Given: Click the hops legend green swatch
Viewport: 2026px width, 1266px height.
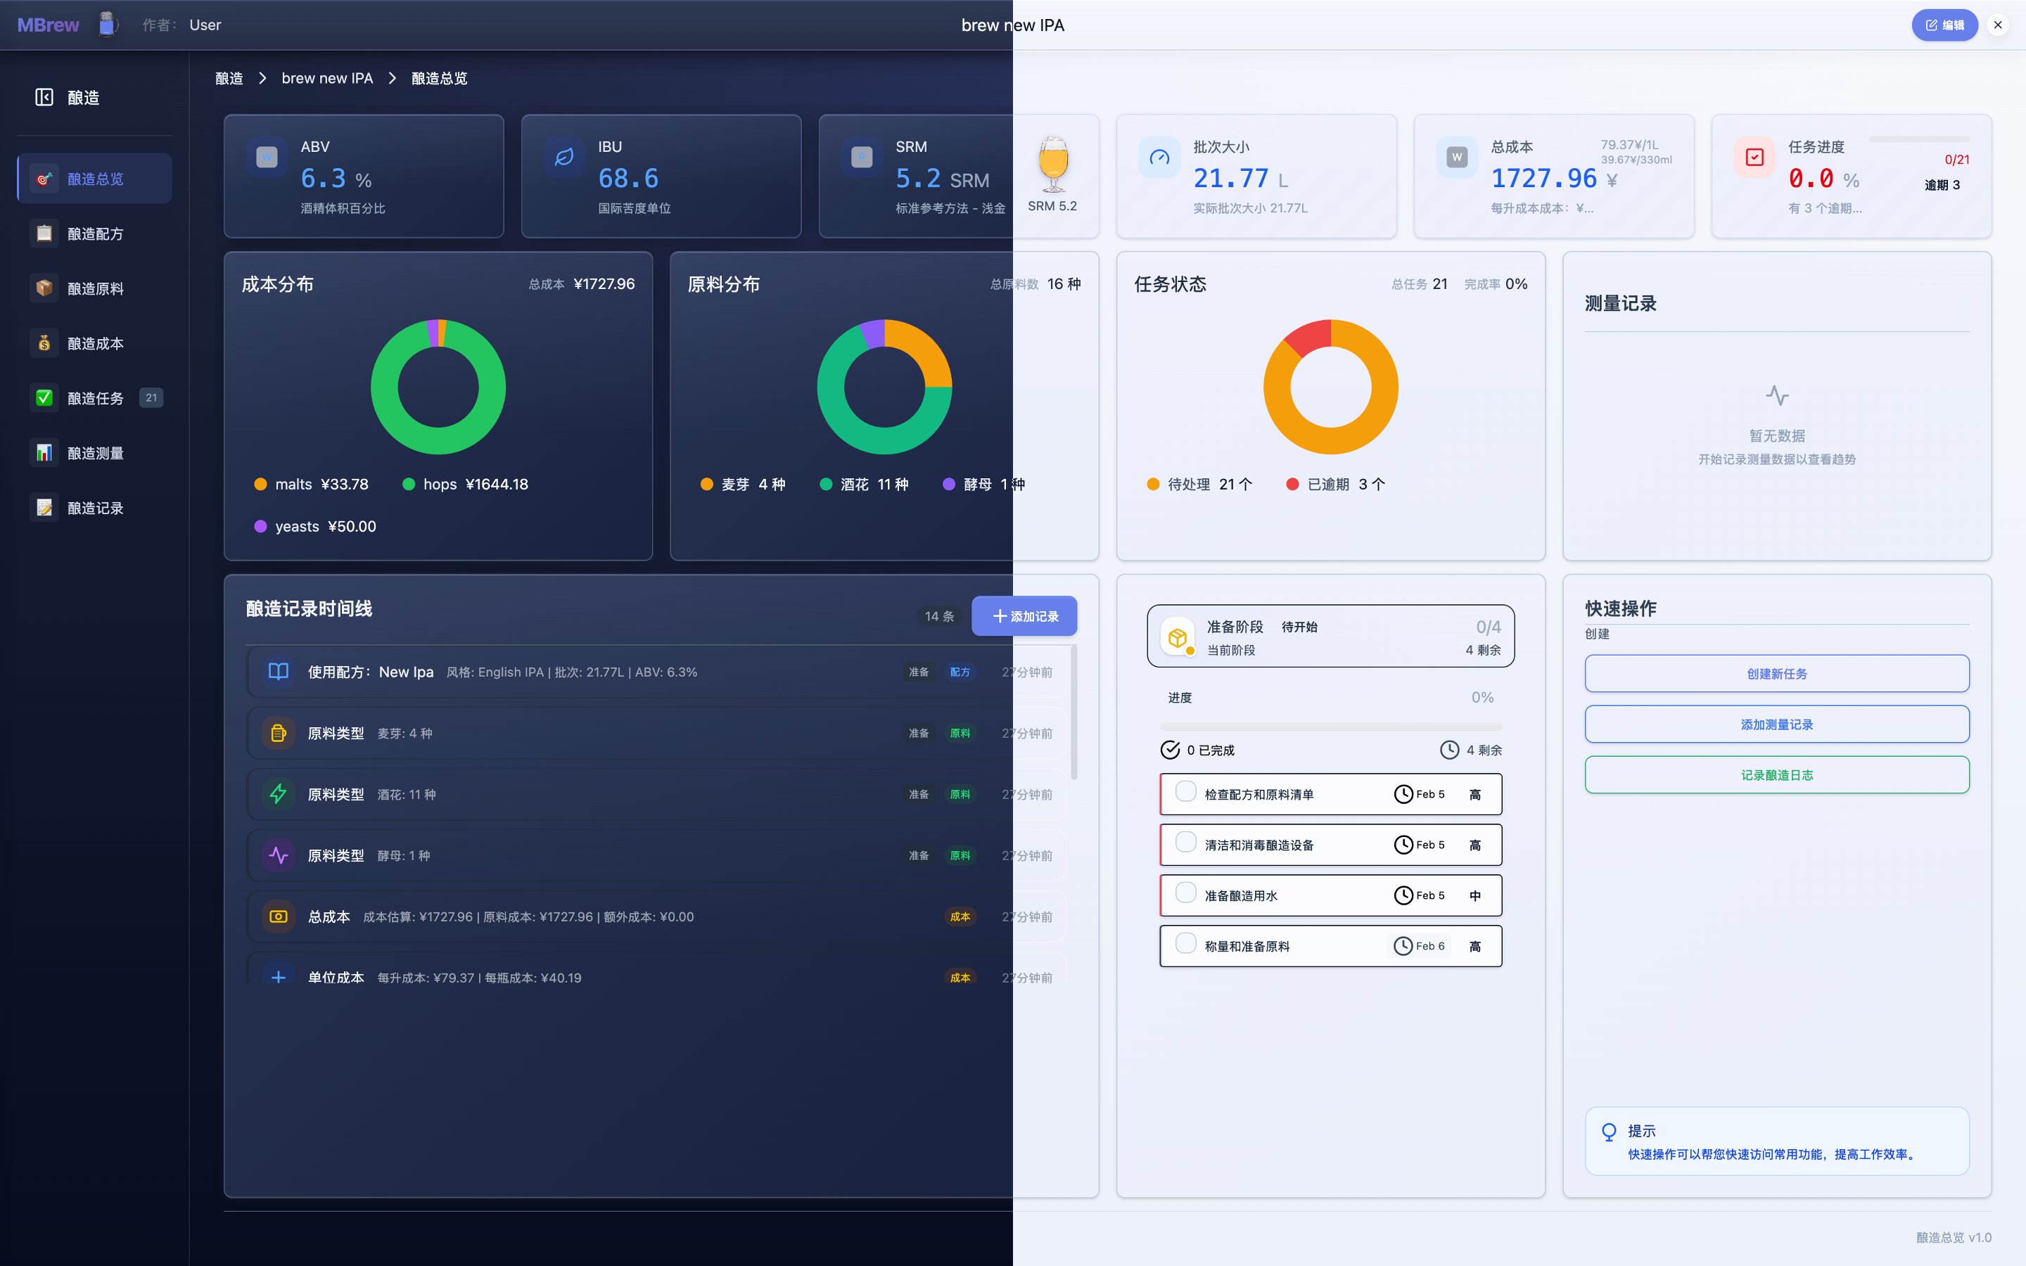Looking at the screenshot, I should tap(409, 484).
